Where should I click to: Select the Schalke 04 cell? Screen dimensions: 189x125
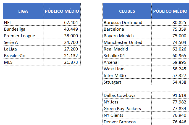tap(127, 55)
